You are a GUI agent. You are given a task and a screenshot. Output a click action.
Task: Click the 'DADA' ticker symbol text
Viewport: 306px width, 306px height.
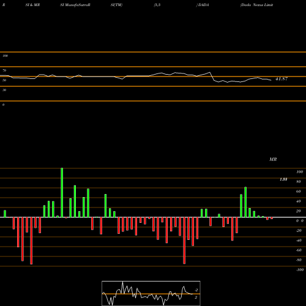point(203,5)
